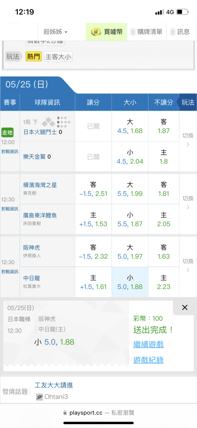Switch to 主客大小 play type
Image resolution: width=197 pixels, height=428 pixels.
click(x=58, y=57)
